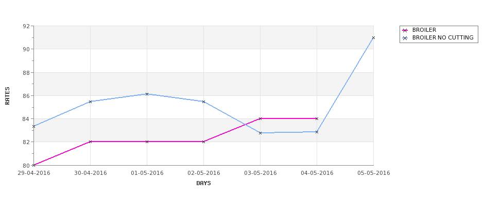Click the DAYS axis title

[x=203, y=184]
